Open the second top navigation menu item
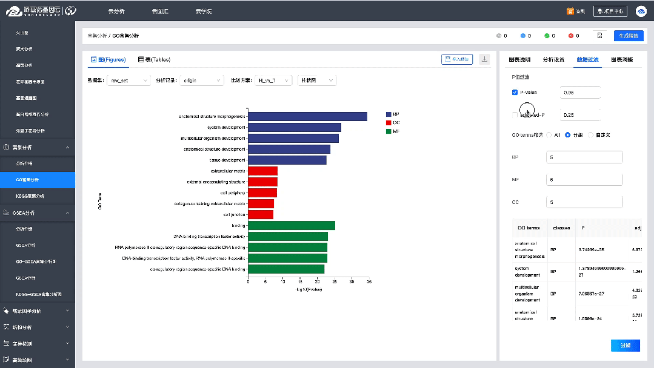Image resolution: width=654 pixels, height=368 pixels. pyautogui.click(x=160, y=11)
